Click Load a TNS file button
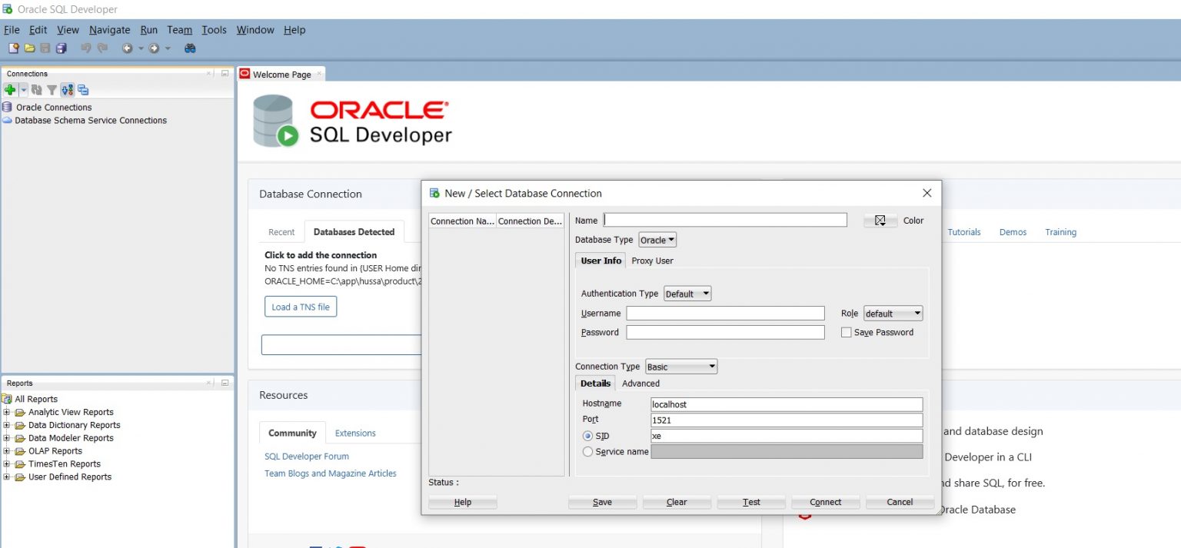 click(x=301, y=307)
